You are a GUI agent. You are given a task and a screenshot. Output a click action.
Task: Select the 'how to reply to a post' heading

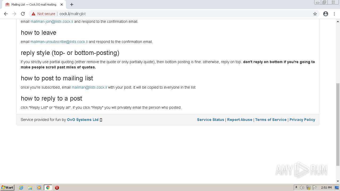[x=52, y=98]
